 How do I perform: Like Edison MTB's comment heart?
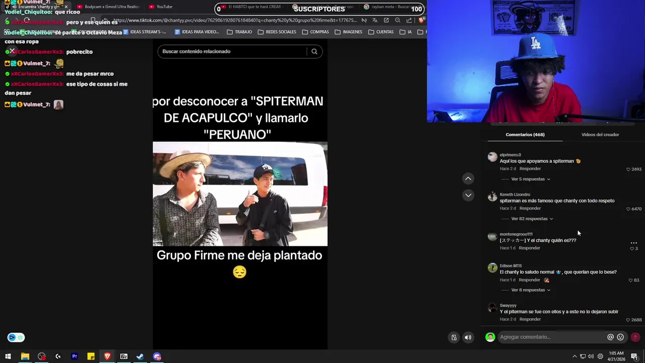point(630,280)
